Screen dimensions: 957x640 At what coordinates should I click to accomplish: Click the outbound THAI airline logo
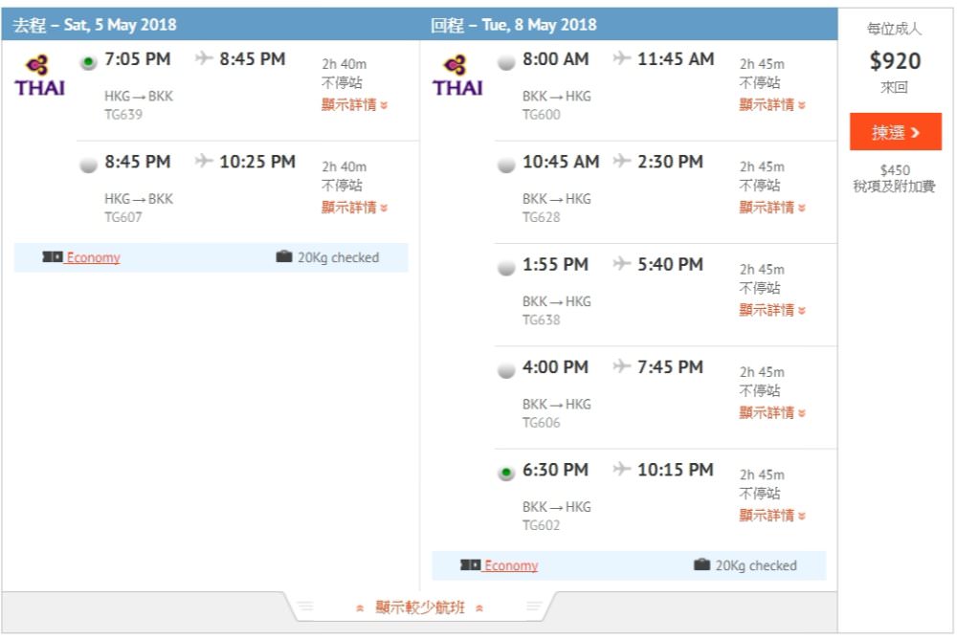pyautogui.click(x=40, y=77)
